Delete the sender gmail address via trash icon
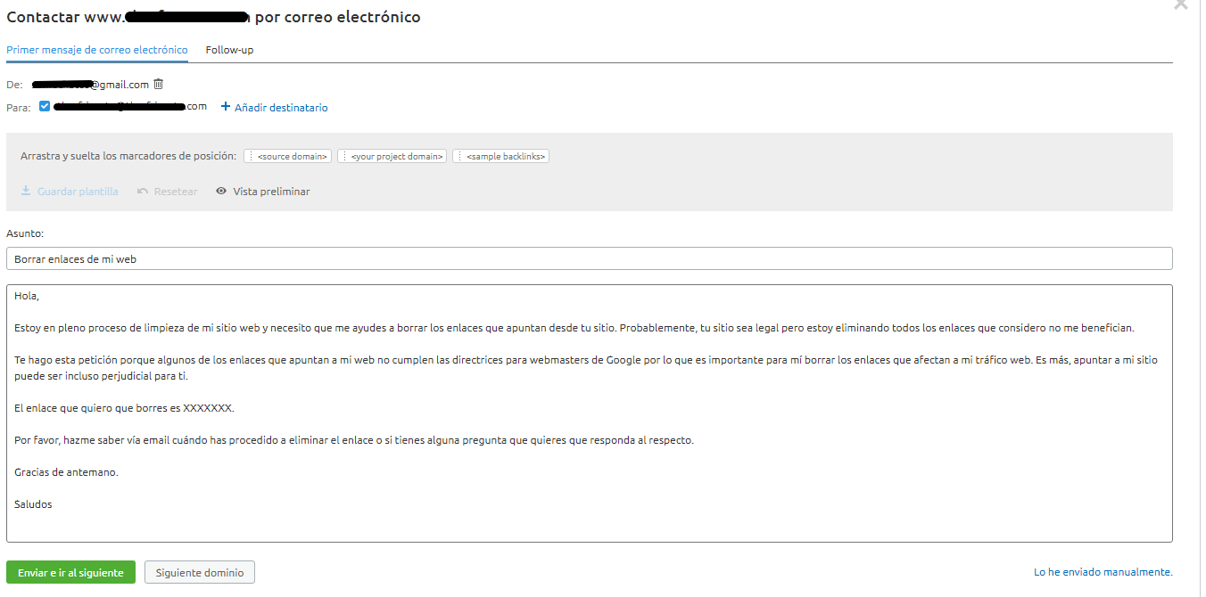1206x597 pixels. pos(159,84)
